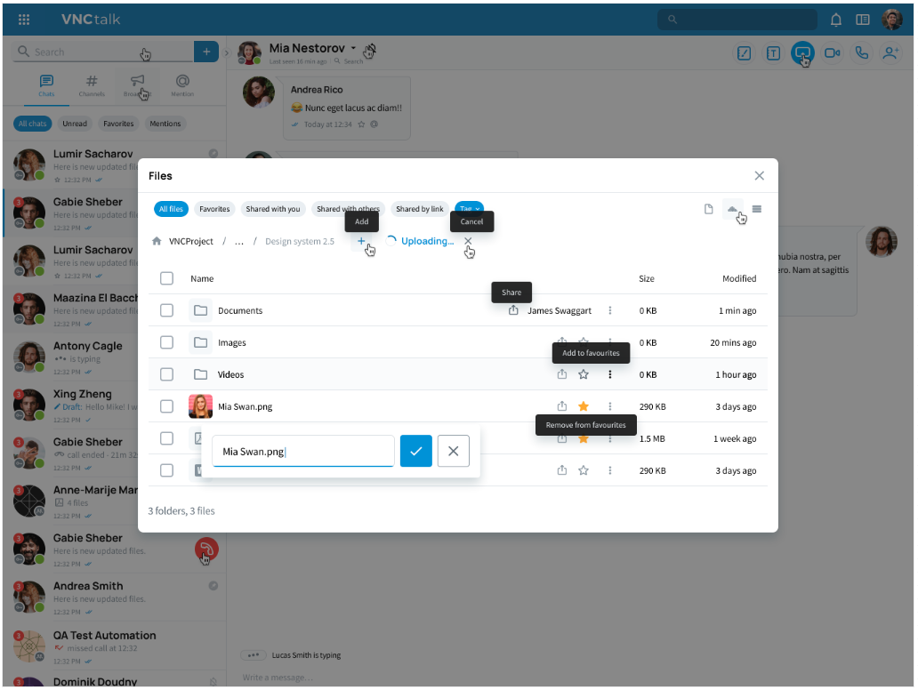Viewport: 918px width, 690px height.
Task: Click the Add plus icon in breadcrumb
Action: 361,241
